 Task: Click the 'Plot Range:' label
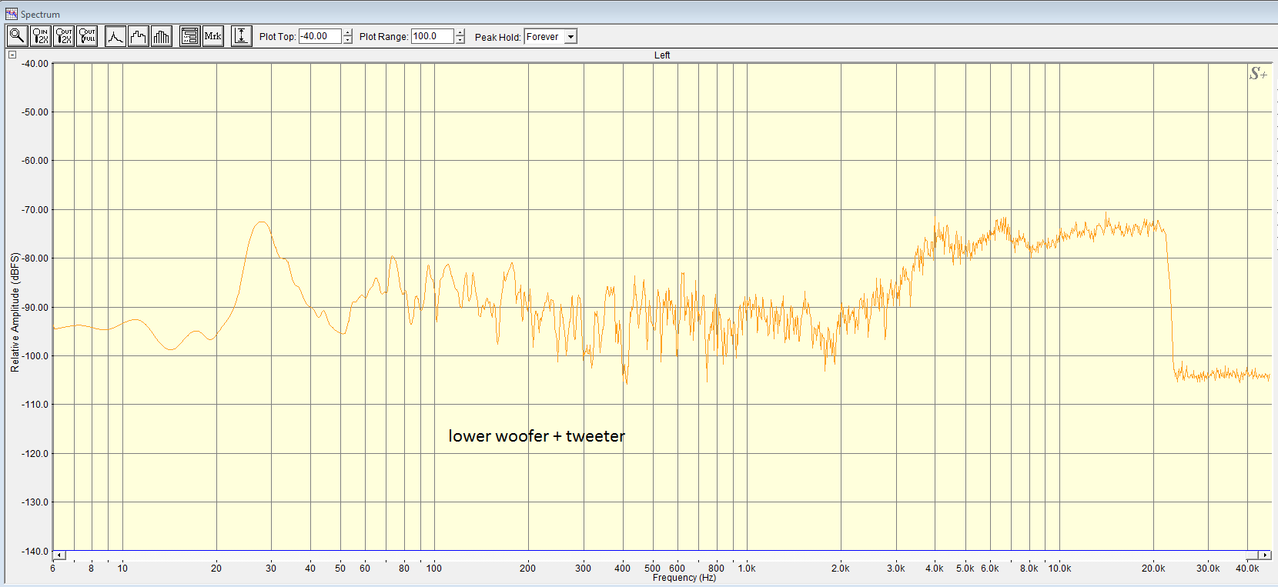[x=384, y=37]
